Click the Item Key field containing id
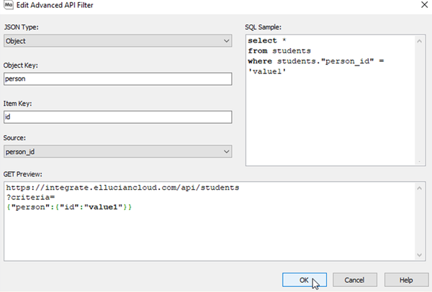The image size is (432, 292). click(117, 117)
